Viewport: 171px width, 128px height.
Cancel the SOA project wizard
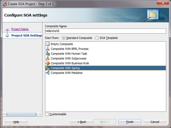coord(155,122)
